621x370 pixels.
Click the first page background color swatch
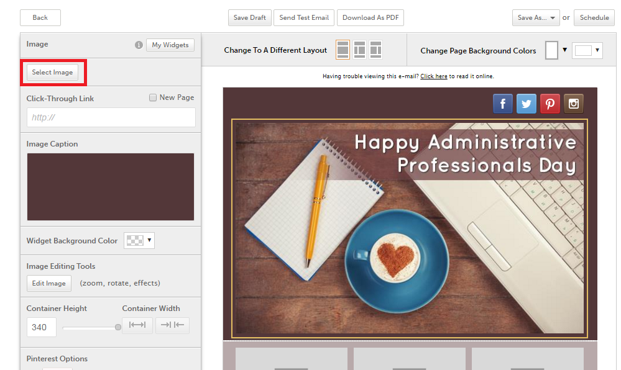click(x=551, y=50)
